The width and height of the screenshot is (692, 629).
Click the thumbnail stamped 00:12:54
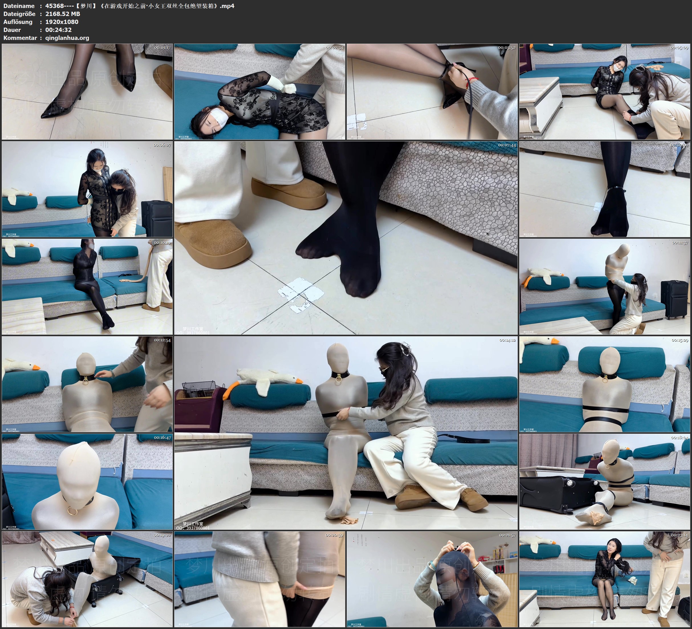tap(87, 384)
